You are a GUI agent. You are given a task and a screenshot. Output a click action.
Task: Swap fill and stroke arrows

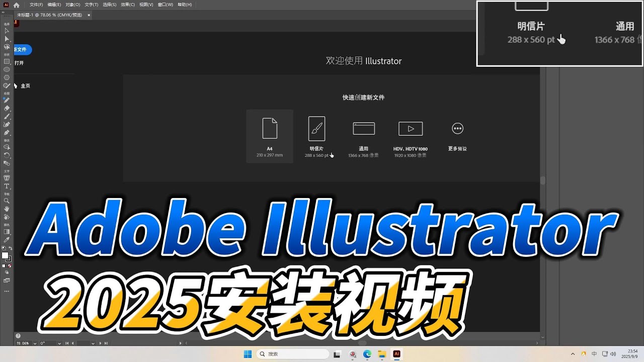pyautogui.click(x=10, y=248)
